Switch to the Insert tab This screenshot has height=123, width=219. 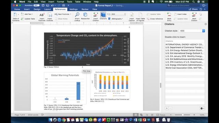[27, 9]
